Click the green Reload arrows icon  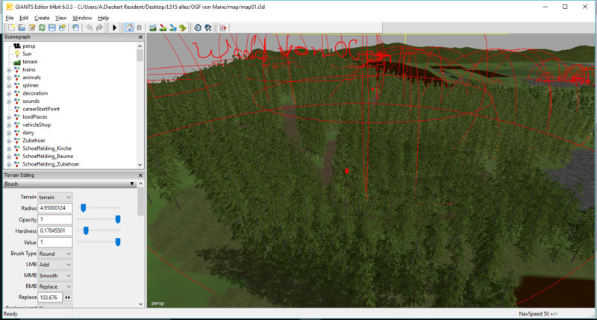pos(43,28)
